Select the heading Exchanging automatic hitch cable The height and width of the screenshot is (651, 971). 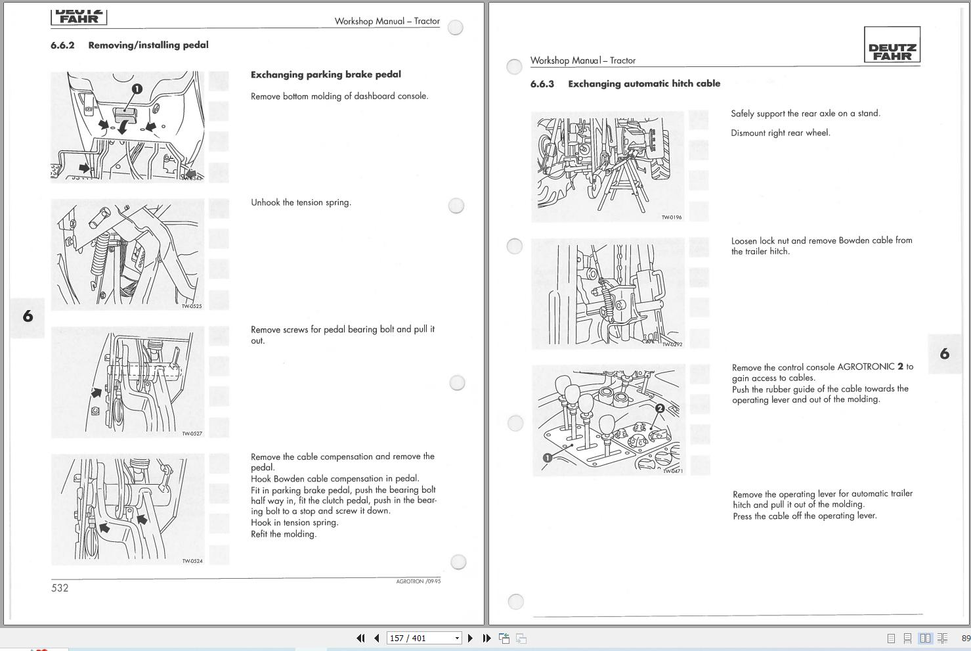tap(644, 83)
